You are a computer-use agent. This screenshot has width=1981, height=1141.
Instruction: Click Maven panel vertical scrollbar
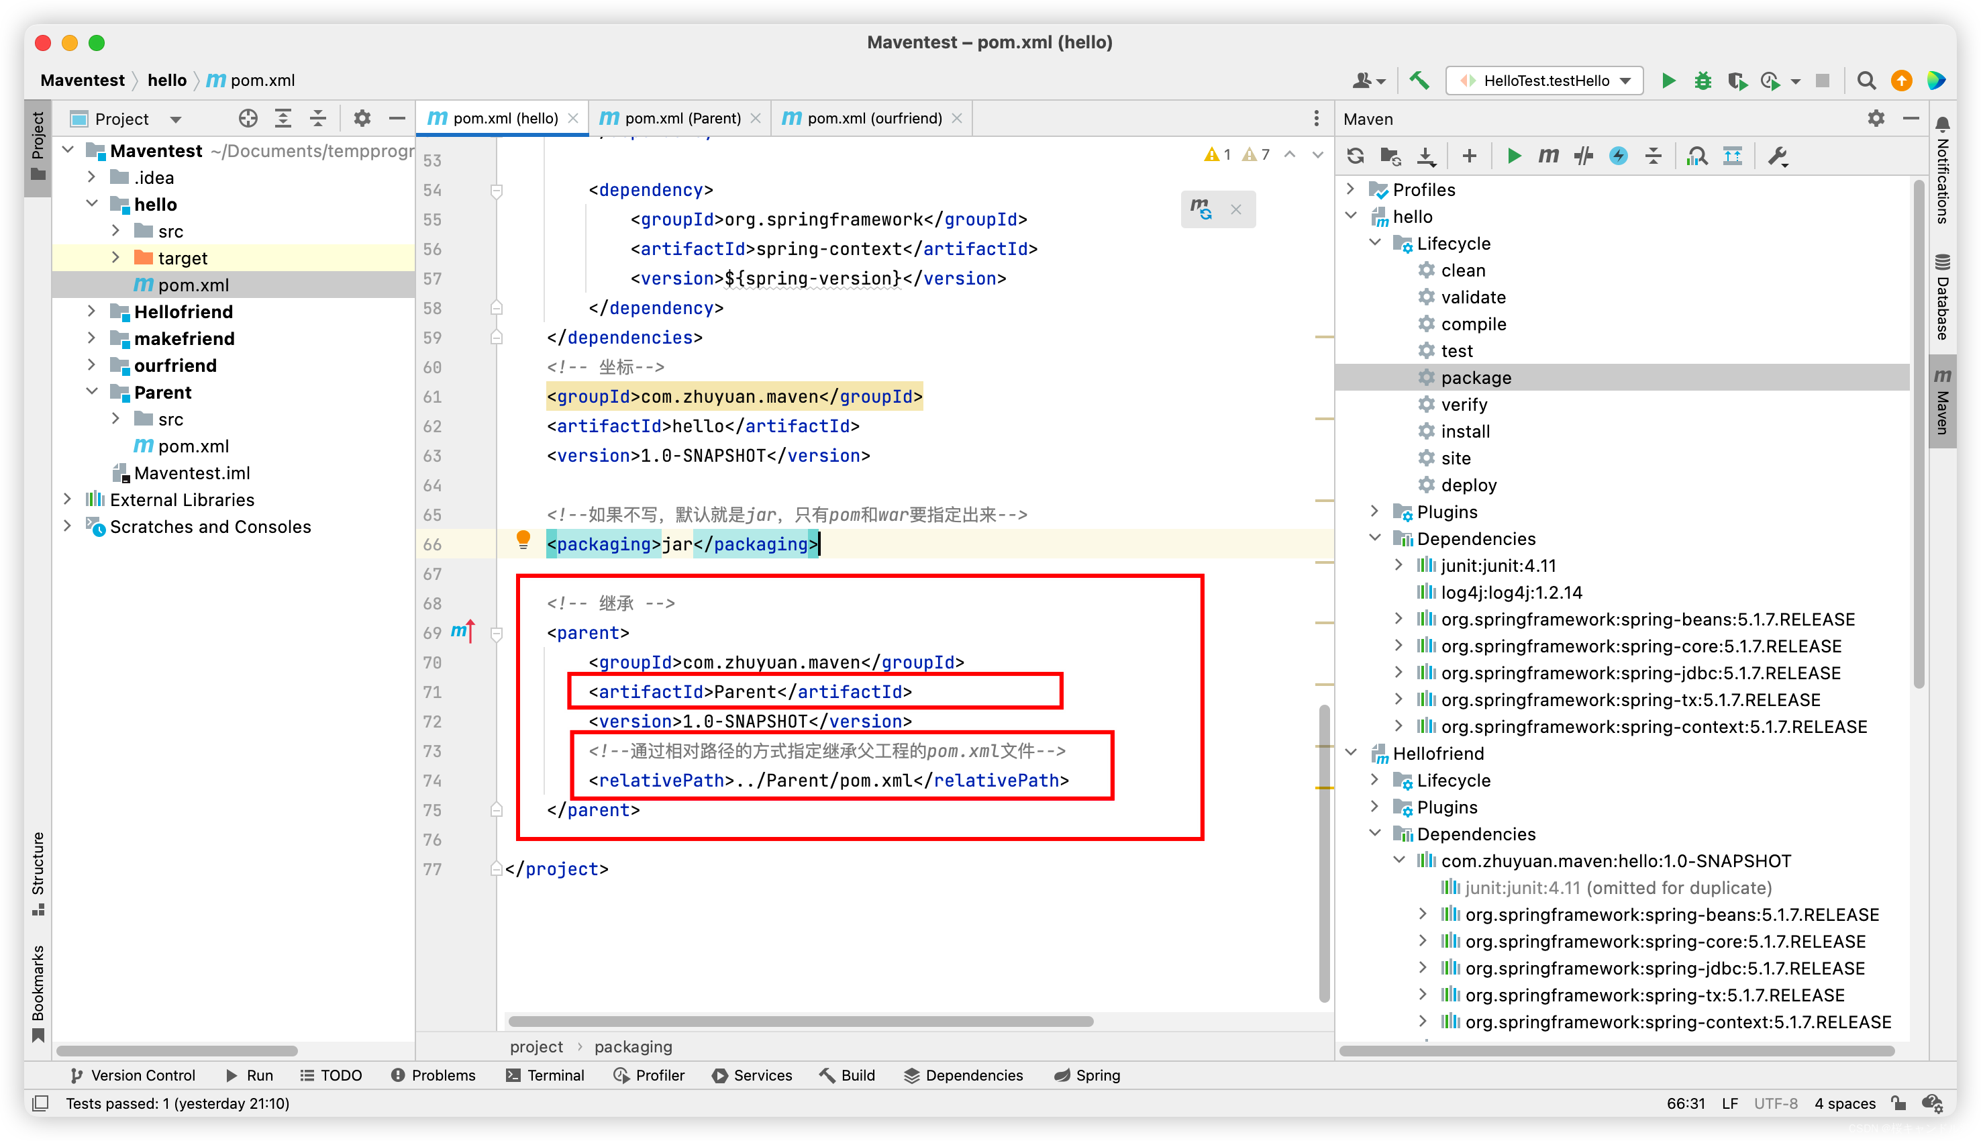pos(1919,436)
